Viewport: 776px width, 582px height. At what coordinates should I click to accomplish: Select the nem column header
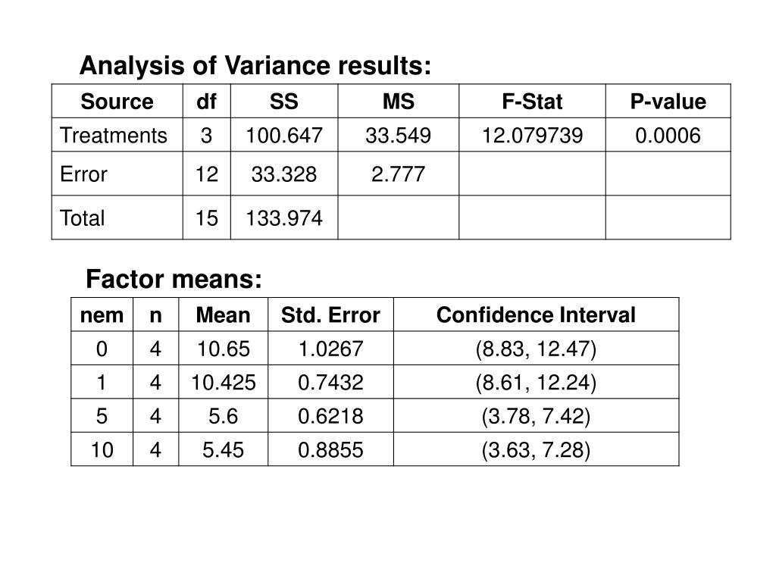point(102,314)
